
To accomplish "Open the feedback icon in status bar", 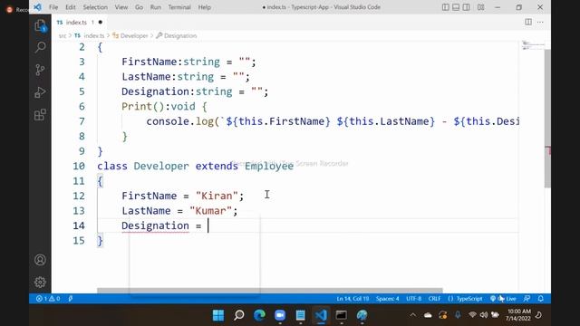I will tap(527, 298).
